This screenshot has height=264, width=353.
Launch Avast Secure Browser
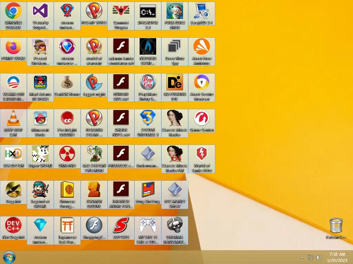(201, 87)
